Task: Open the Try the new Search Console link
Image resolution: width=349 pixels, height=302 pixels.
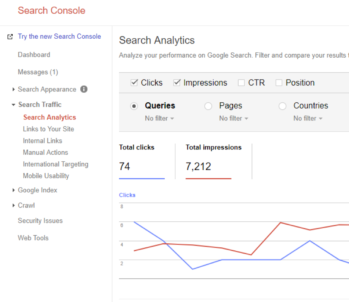Action: coord(59,36)
